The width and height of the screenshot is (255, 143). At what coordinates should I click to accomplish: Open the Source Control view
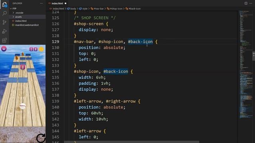(x=4, y=22)
